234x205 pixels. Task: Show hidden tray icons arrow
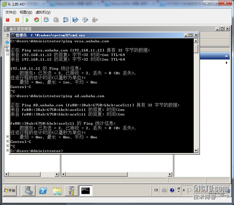pyautogui.click(x=184, y=190)
